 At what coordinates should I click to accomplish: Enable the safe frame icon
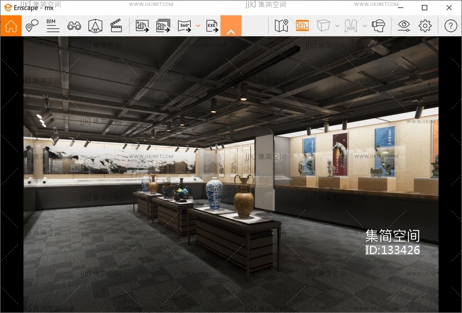pyautogui.click(x=95, y=26)
